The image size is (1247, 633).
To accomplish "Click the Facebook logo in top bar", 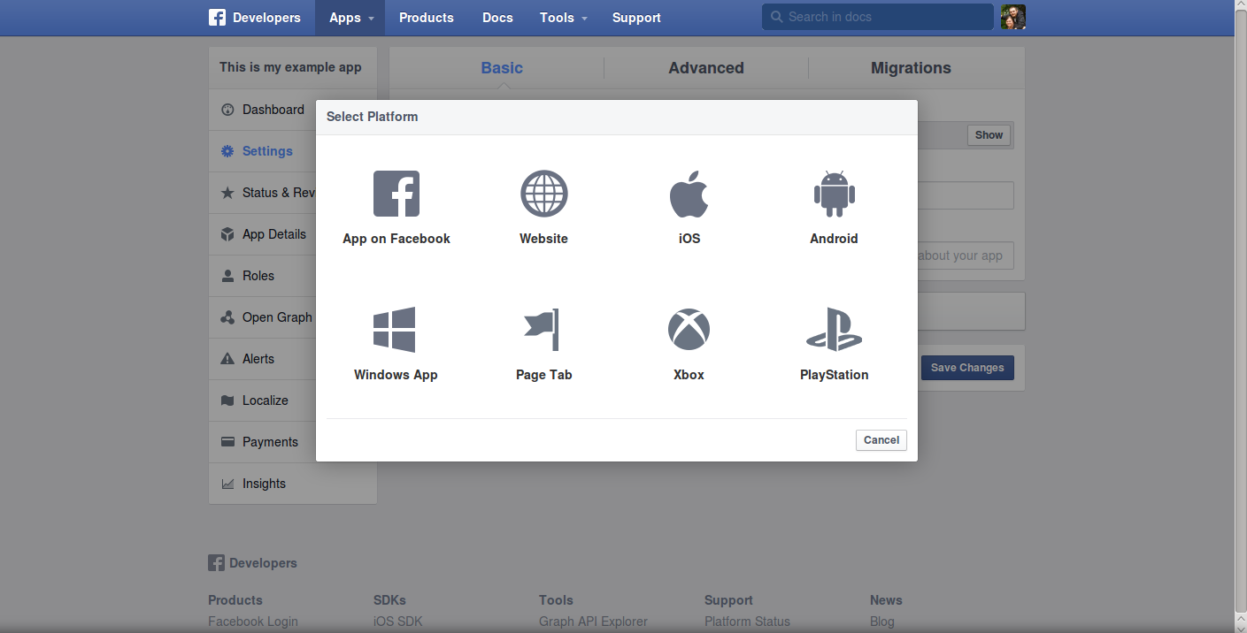I will coord(218,18).
